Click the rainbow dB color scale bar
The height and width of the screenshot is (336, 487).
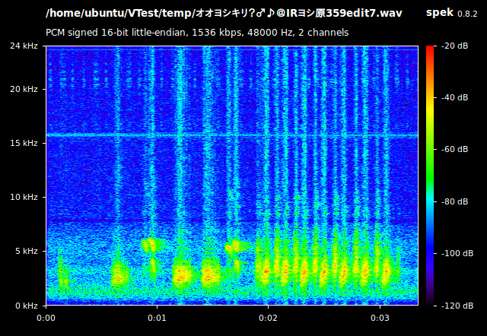click(430, 176)
